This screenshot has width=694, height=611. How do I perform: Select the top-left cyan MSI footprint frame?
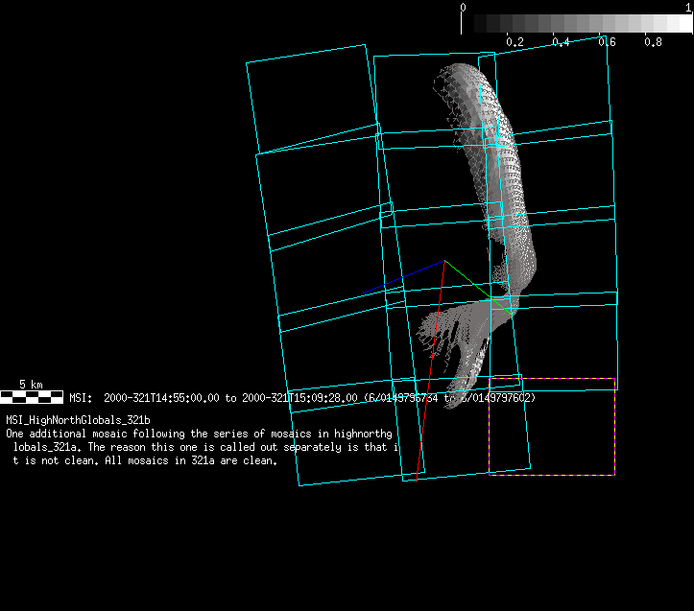click(312, 99)
